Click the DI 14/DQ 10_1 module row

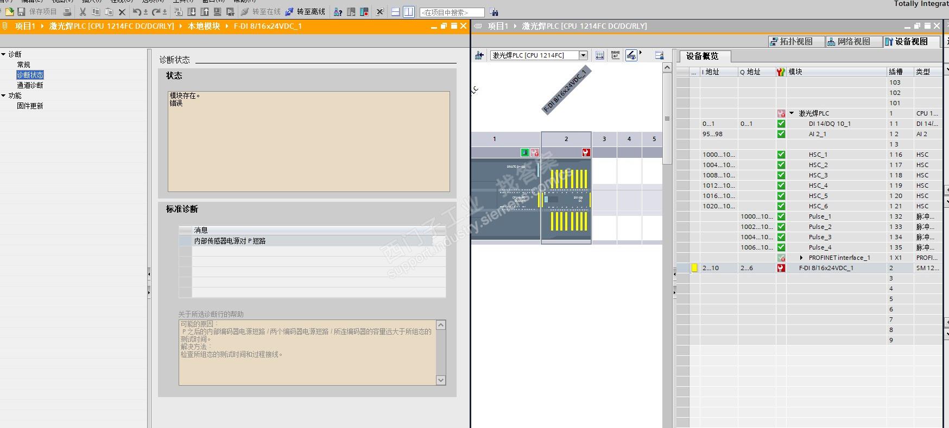point(809,124)
